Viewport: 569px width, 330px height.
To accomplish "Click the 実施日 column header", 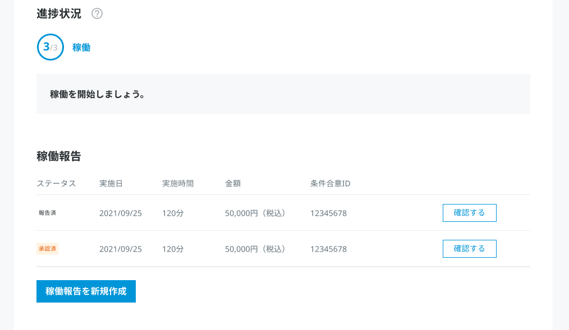I will coord(111,184).
